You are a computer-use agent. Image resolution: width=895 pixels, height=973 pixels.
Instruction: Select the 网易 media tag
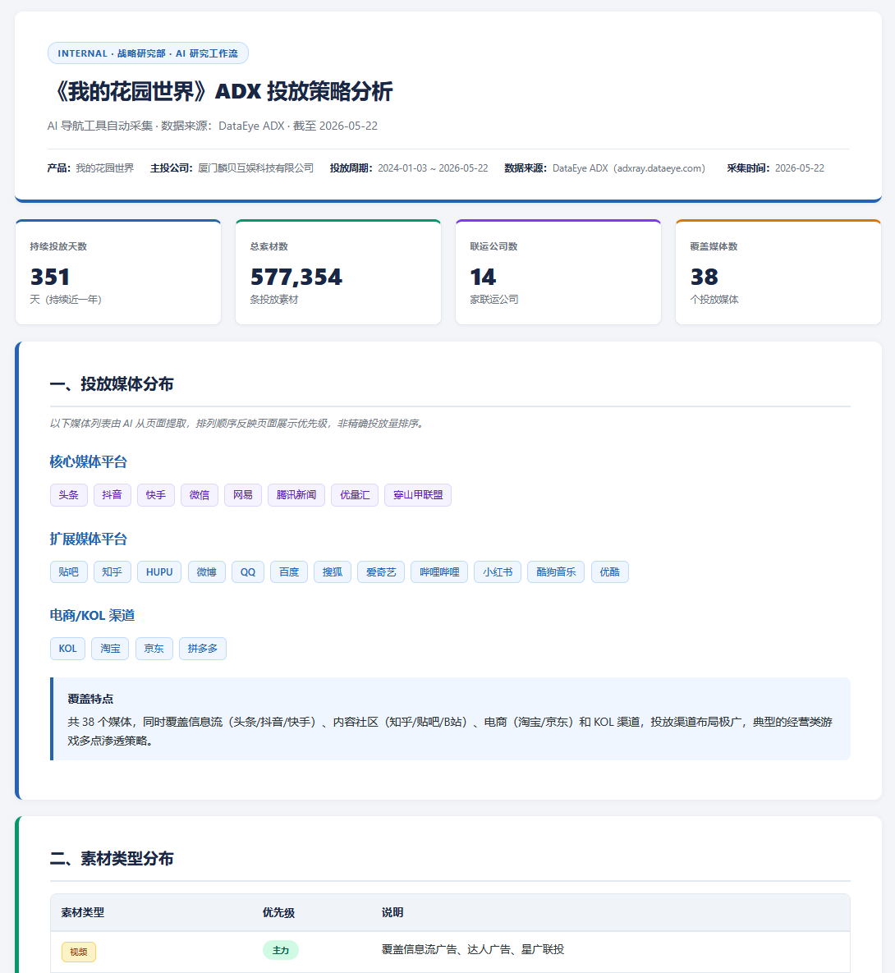tap(243, 495)
